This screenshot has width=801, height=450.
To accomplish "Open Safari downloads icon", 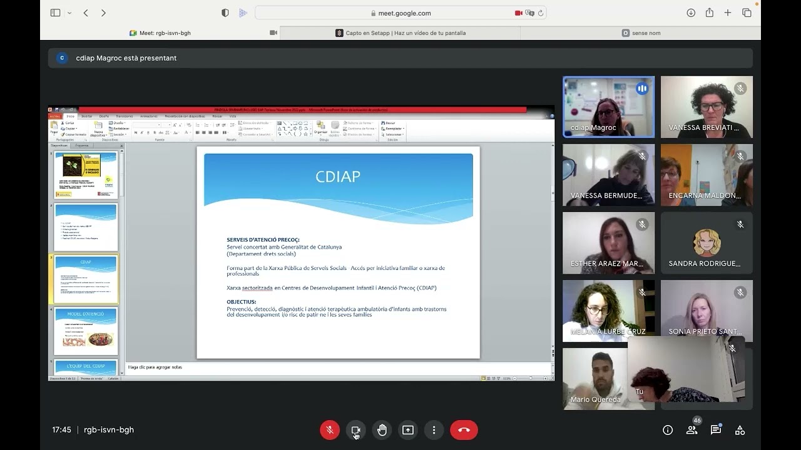I will (x=691, y=12).
